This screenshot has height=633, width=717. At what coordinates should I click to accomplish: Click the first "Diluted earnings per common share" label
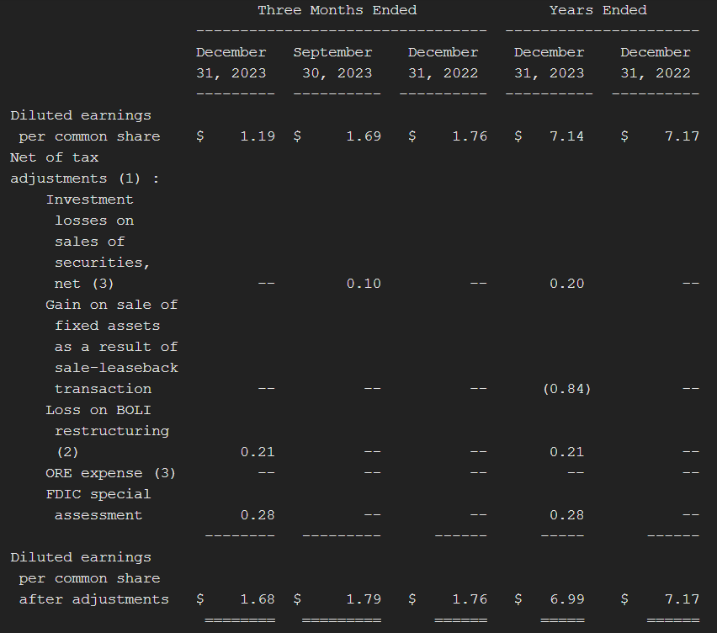tap(84, 125)
